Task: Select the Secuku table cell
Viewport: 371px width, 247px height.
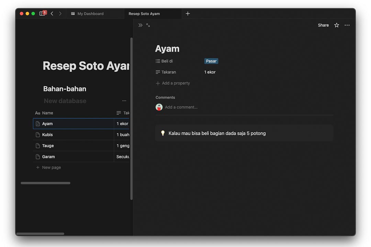Action: point(122,157)
